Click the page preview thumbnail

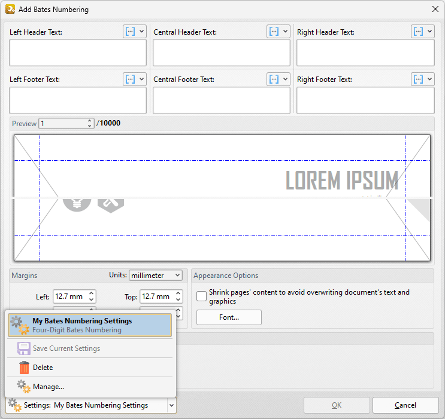[x=222, y=198]
